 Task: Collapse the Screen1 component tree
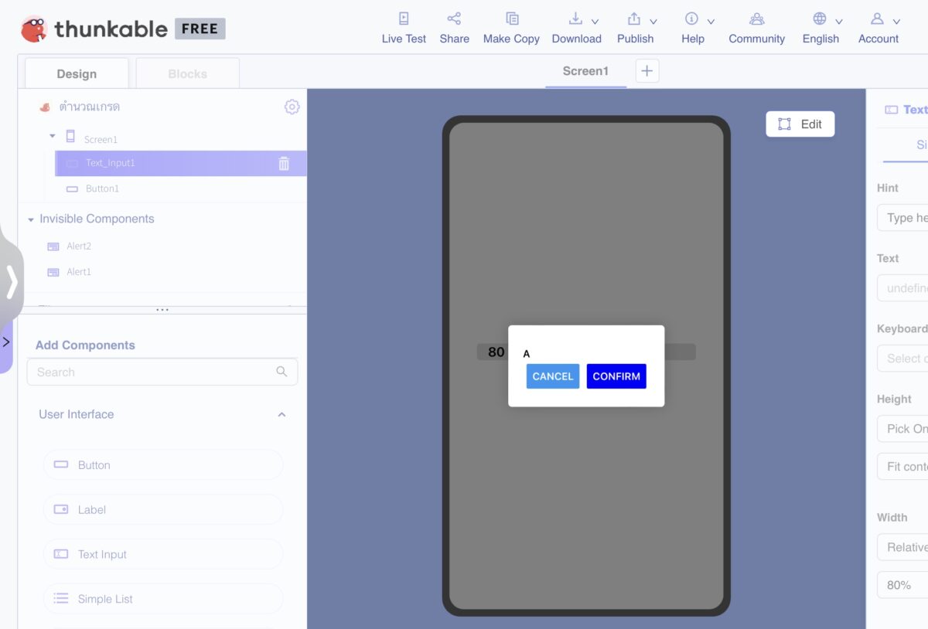[52, 135]
